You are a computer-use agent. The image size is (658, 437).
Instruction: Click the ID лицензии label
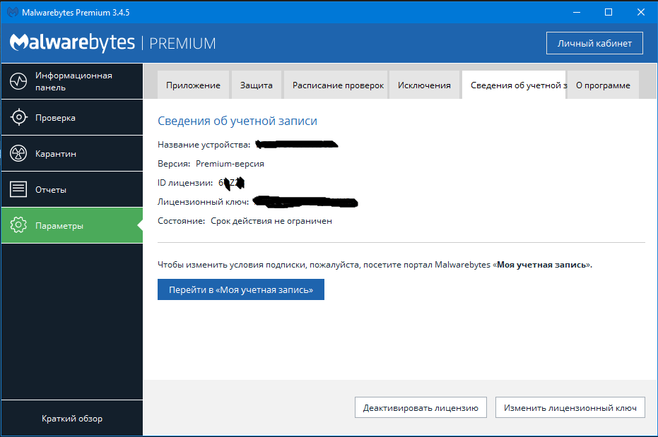[x=185, y=183]
